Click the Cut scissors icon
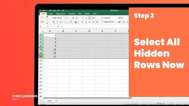Viewport: 189px width, 106px height. pos(47,17)
